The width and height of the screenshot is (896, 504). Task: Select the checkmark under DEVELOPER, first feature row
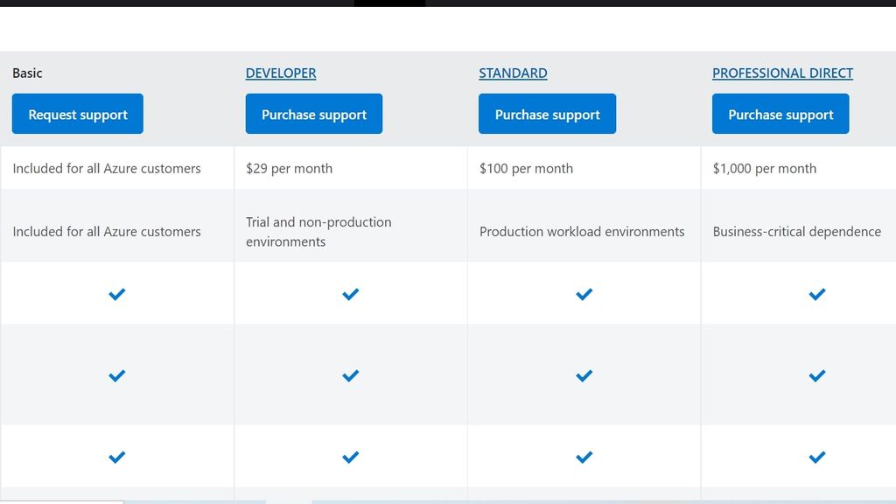pos(350,294)
